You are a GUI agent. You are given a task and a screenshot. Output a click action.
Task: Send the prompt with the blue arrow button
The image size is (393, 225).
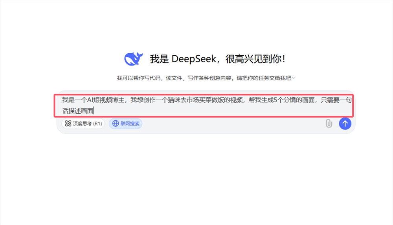point(345,123)
